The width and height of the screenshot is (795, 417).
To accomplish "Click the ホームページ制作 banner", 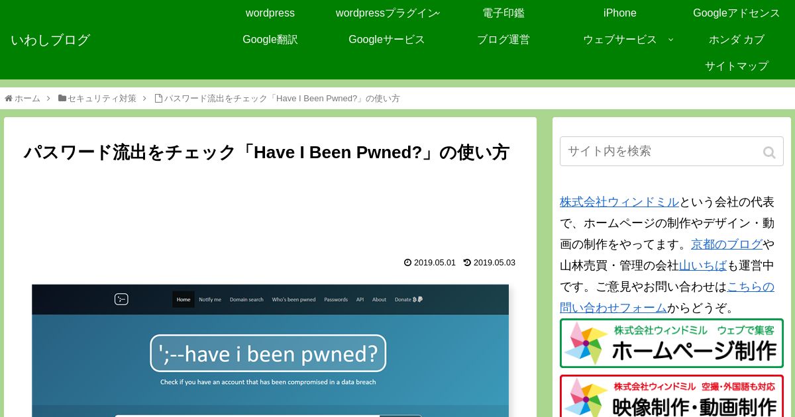I will point(672,343).
